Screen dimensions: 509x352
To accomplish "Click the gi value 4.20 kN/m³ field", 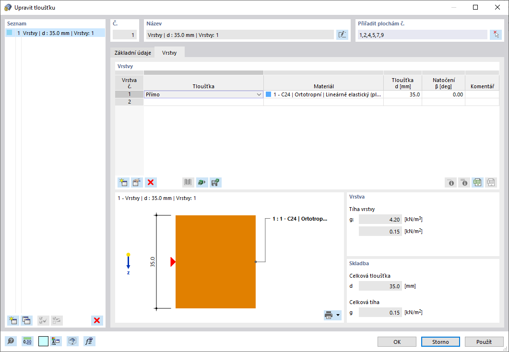I will (380, 220).
